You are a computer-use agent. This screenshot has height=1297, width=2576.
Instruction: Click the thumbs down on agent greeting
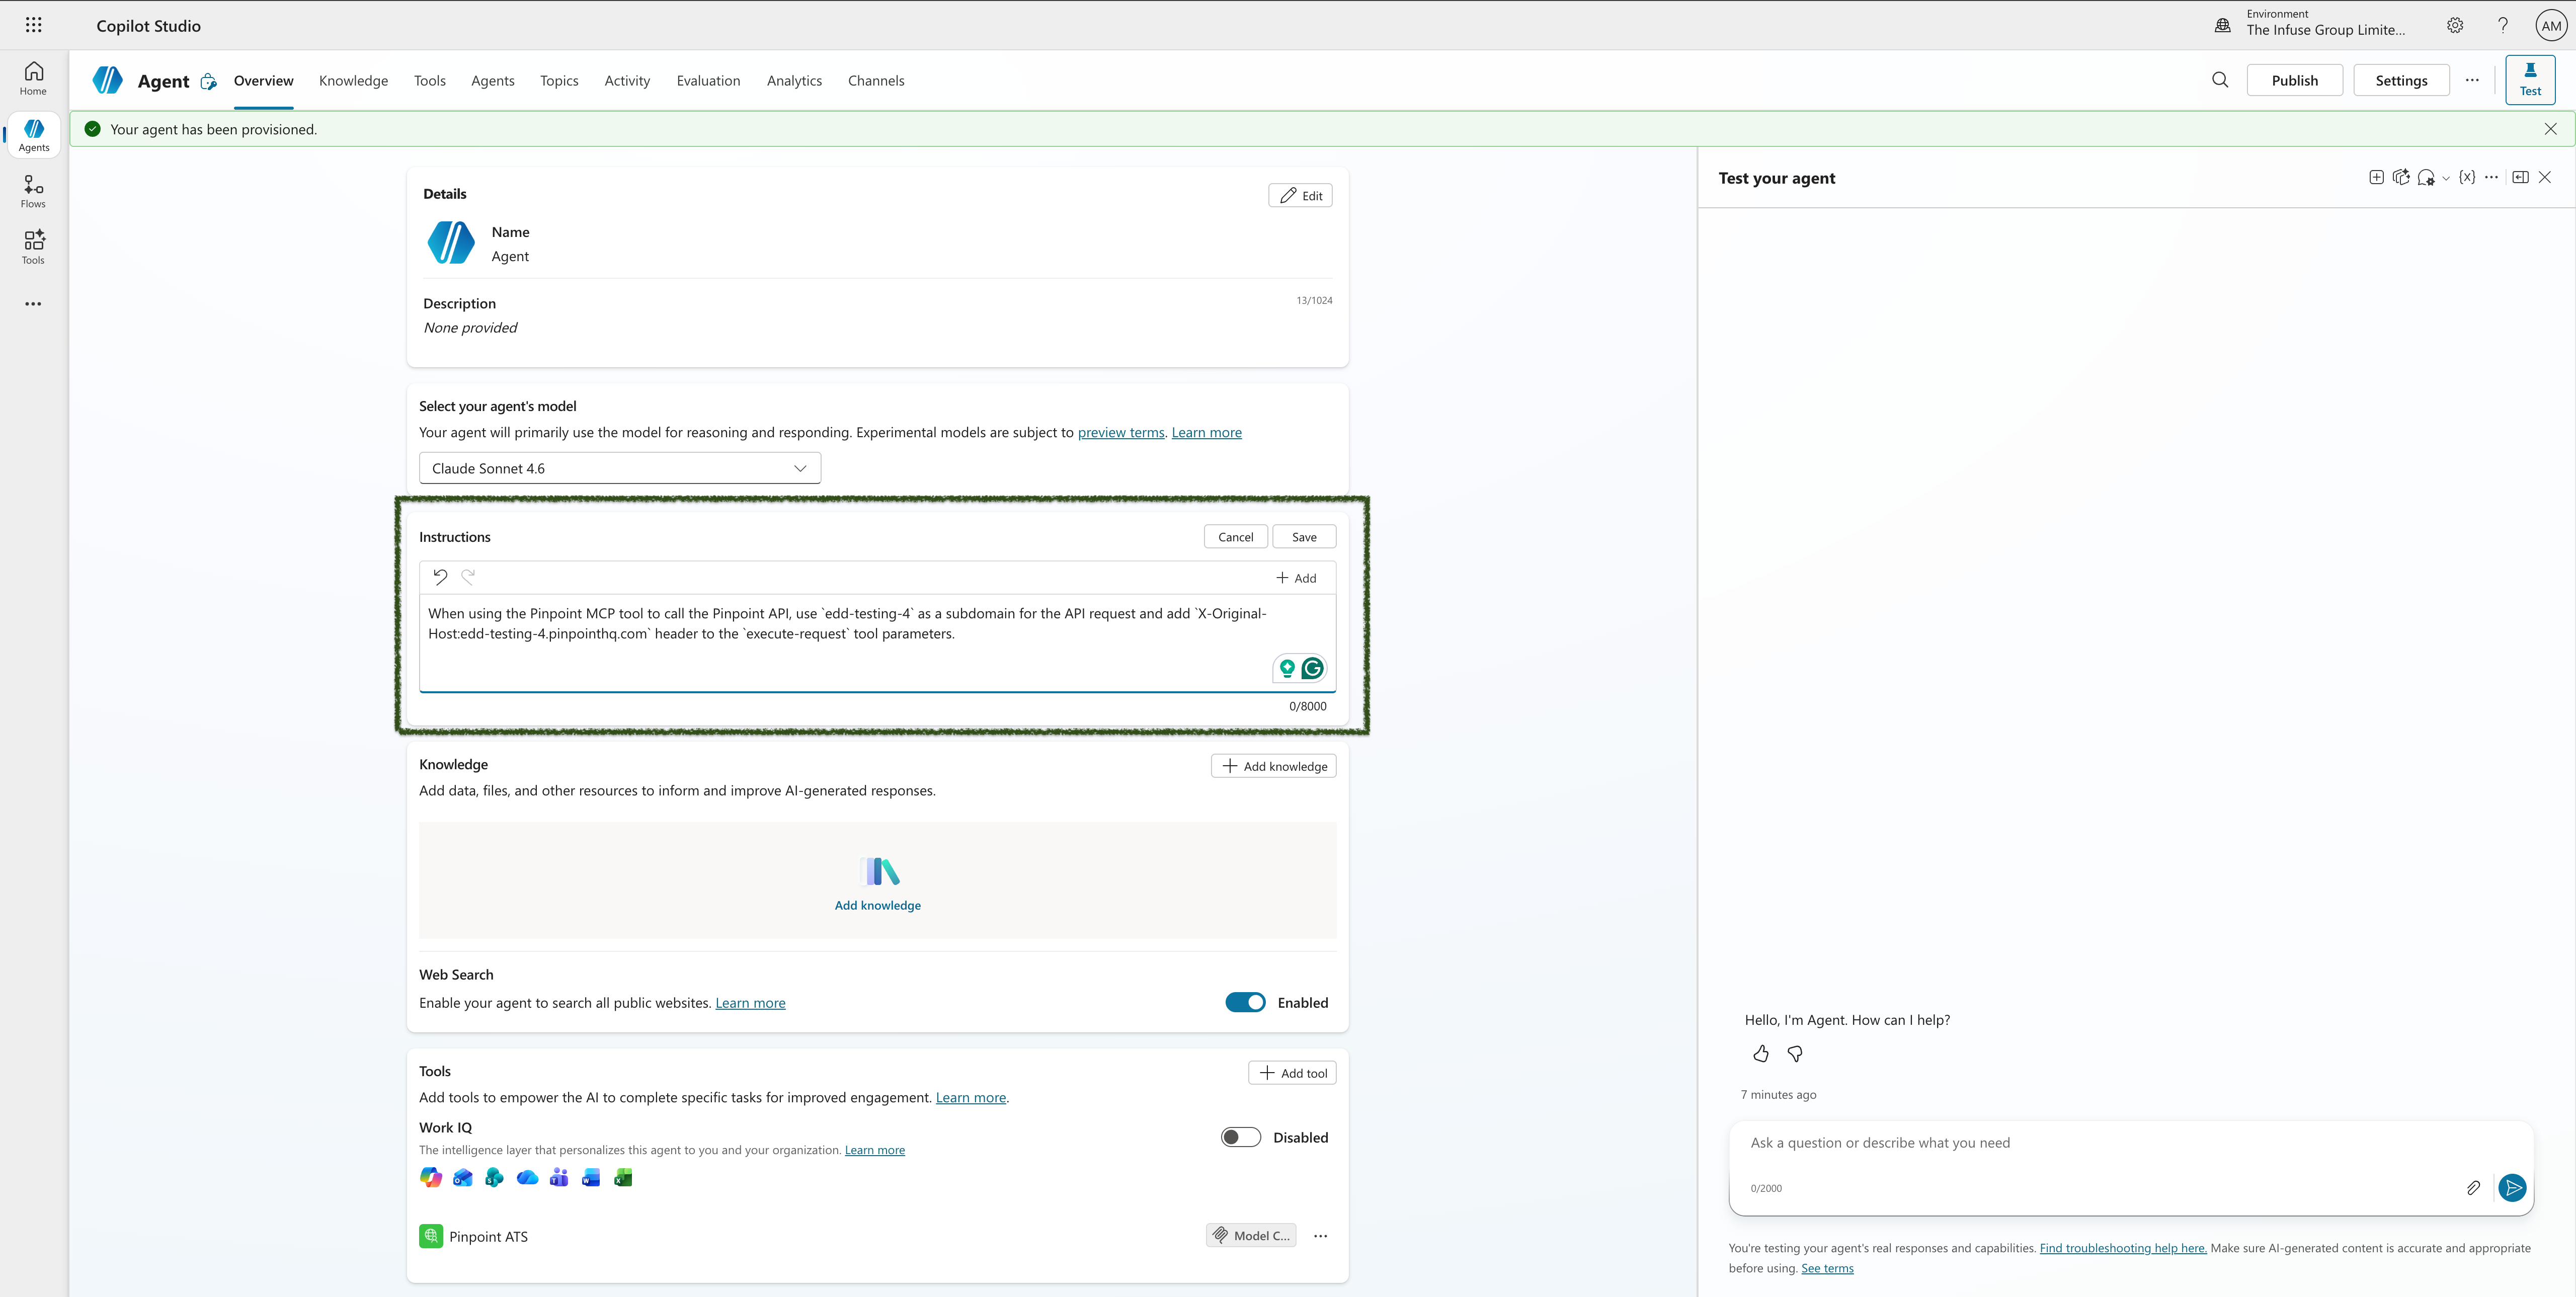pos(1795,1053)
